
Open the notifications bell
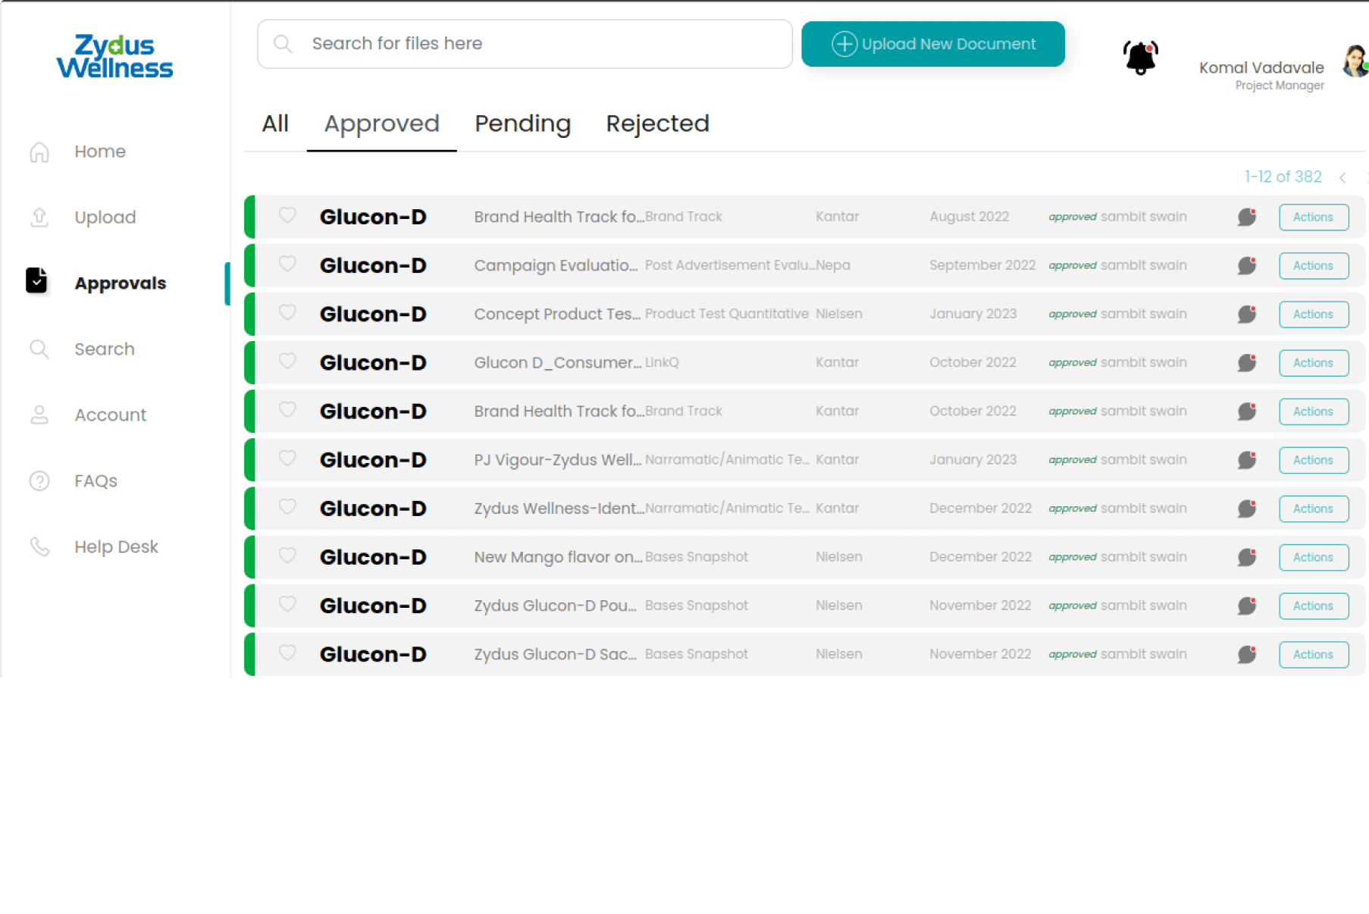coord(1140,58)
